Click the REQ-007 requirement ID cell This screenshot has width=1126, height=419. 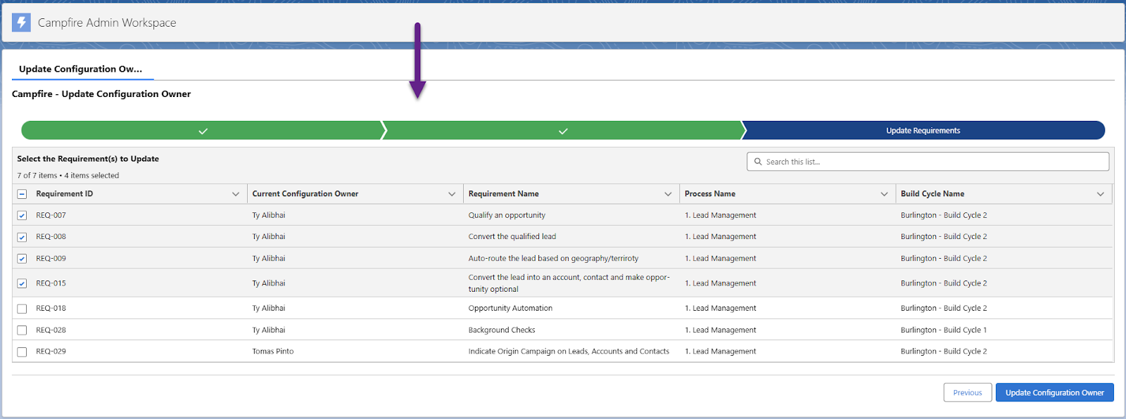[x=51, y=215]
